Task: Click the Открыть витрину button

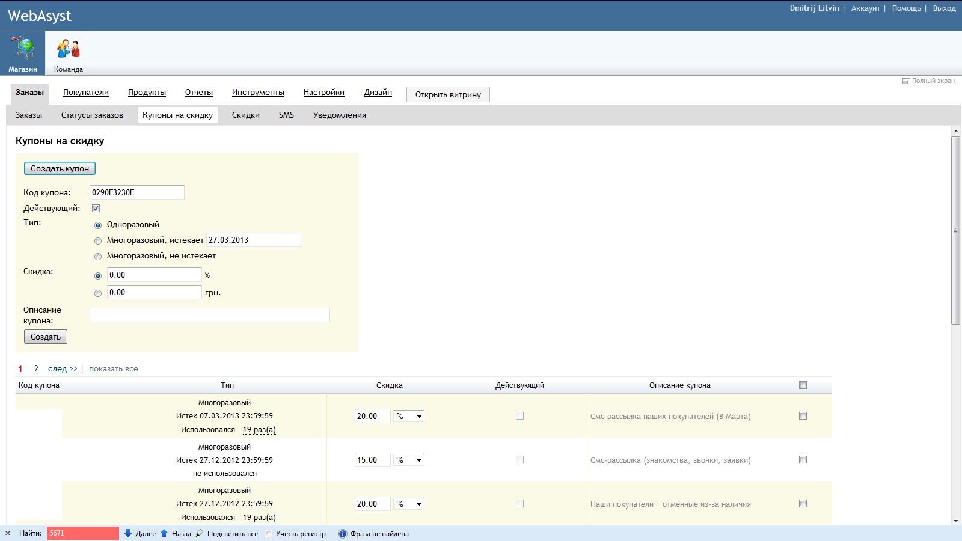Action: click(448, 94)
